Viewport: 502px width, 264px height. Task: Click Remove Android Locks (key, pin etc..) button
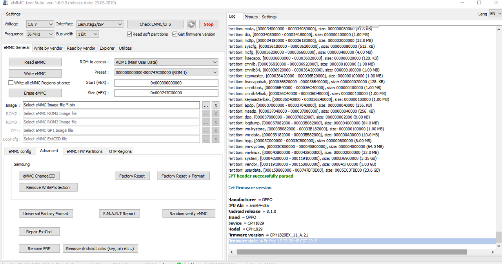coord(100,248)
